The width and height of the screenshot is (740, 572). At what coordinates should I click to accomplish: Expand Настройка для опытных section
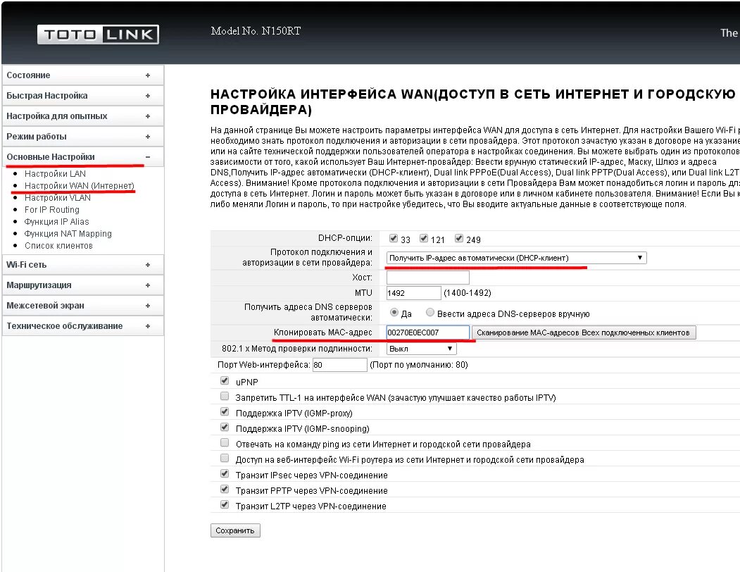(x=83, y=116)
